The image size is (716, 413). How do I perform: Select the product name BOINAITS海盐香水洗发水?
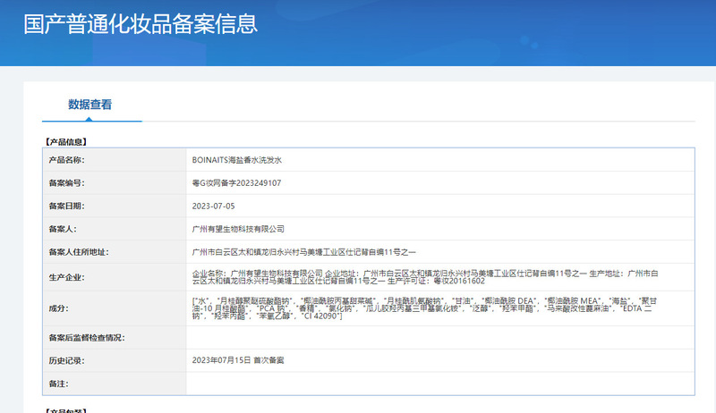tap(237, 160)
